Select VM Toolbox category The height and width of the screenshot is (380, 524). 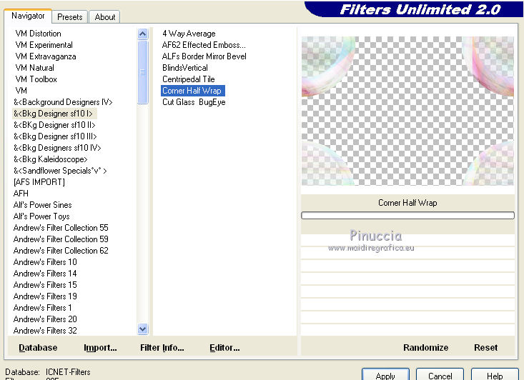(x=36, y=79)
